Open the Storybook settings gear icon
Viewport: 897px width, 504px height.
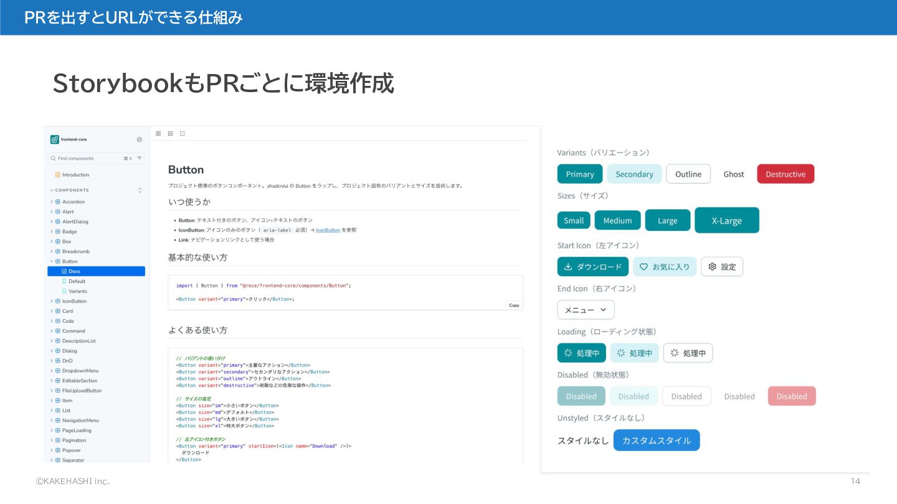point(139,139)
